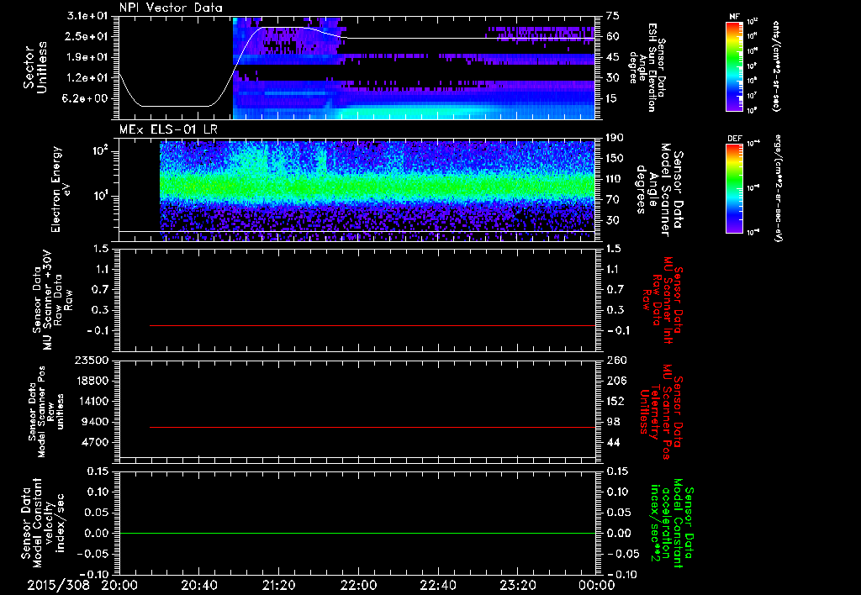Screen dimensions: 861x595
Task: Click the "cnts/(cm**2-sr-sec)" units label
Action: (x=776, y=66)
